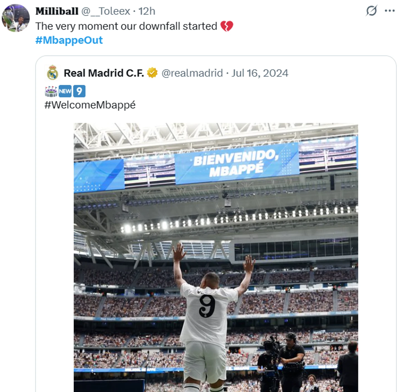
Task: Click the broken heart emoji
Action: [227, 26]
